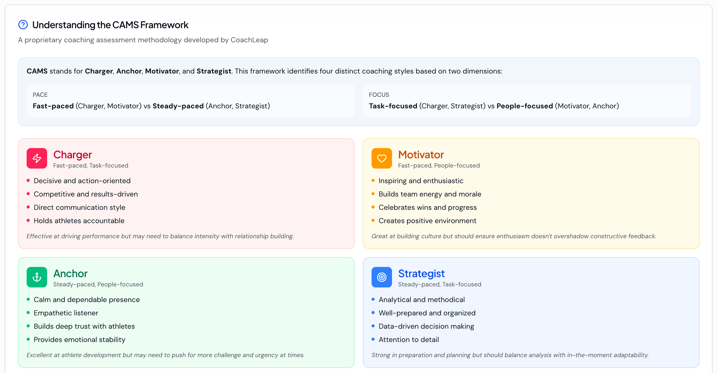Click the help question mark icon

click(23, 25)
